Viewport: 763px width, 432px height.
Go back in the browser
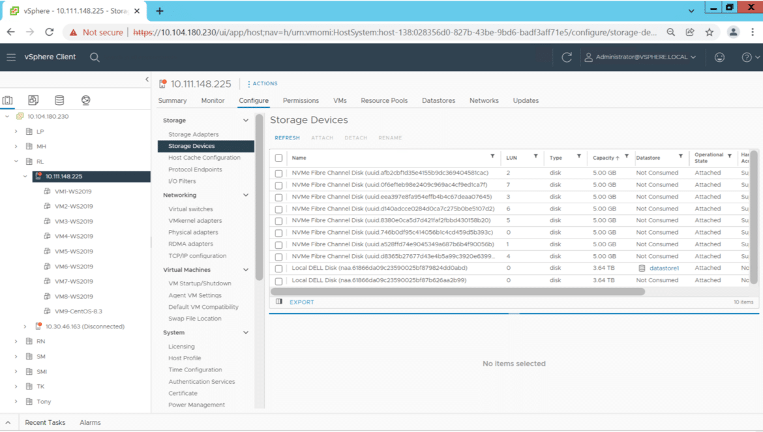[x=10, y=32]
